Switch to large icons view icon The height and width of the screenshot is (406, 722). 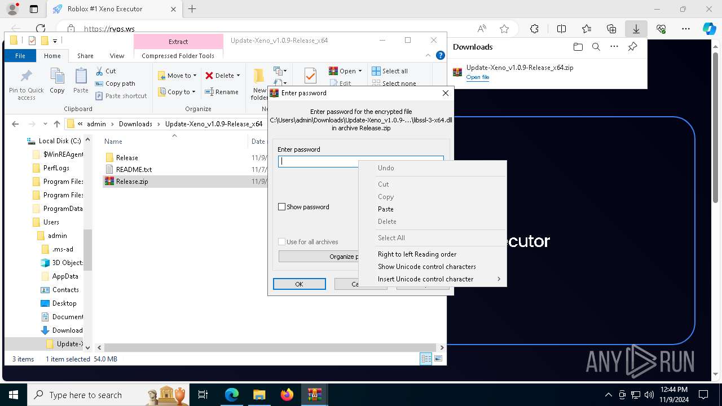pyautogui.click(x=438, y=359)
